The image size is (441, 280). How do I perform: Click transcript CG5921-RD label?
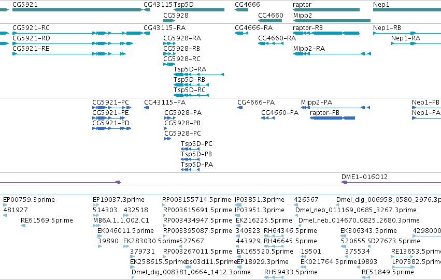tap(31, 38)
